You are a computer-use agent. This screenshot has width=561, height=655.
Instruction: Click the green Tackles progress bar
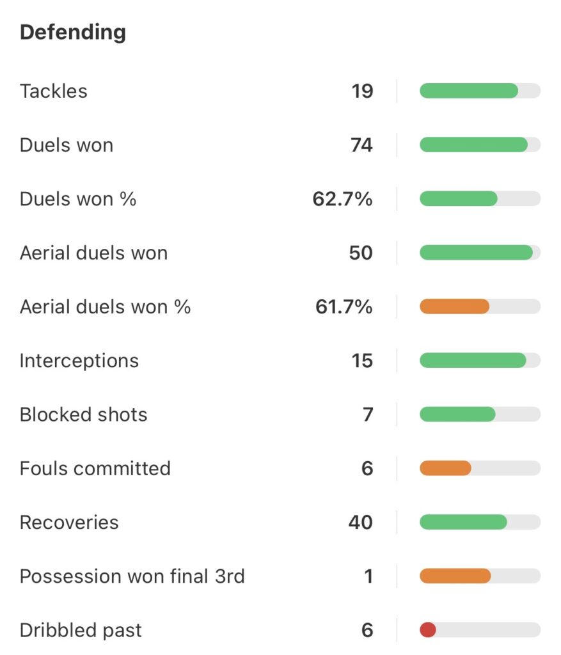pos(469,91)
